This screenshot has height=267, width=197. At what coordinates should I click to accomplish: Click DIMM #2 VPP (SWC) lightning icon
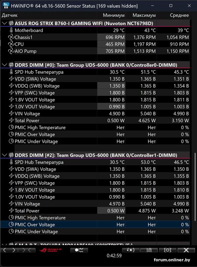pos(11,183)
